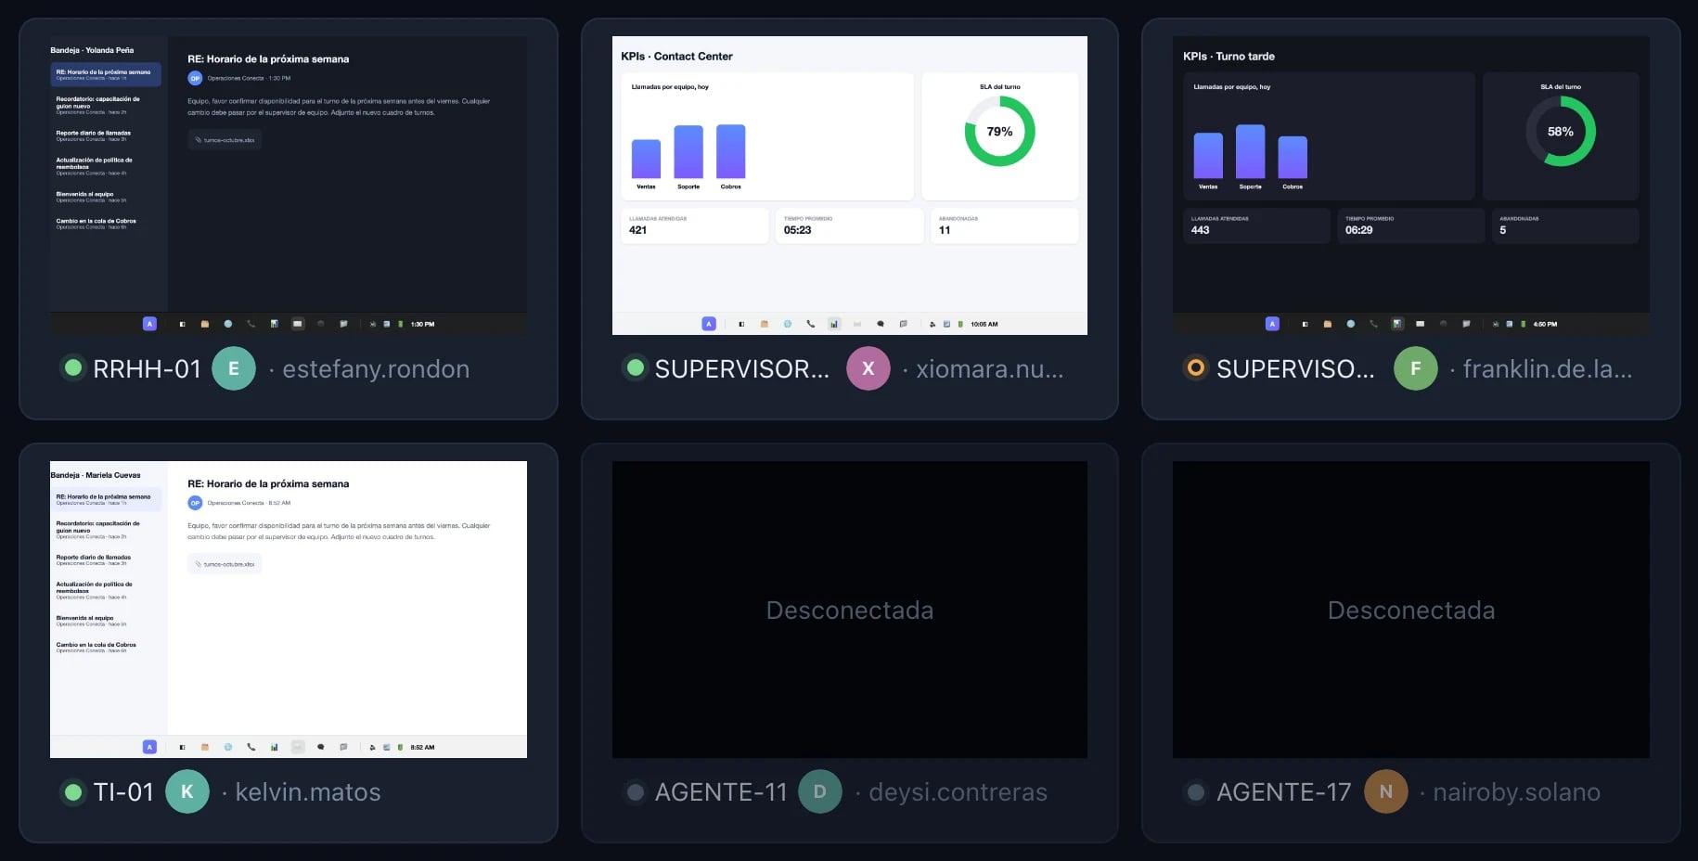
Task: Click the K avatar for kelvin.matos
Action: pyautogui.click(x=187, y=792)
